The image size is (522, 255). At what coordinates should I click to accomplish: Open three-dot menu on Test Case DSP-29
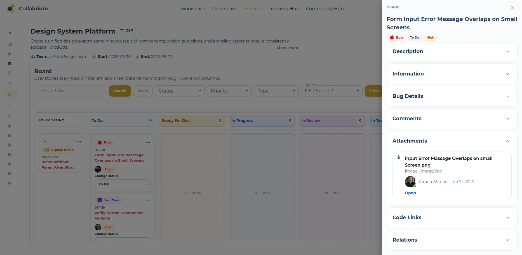pyautogui.click(x=148, y=200)
